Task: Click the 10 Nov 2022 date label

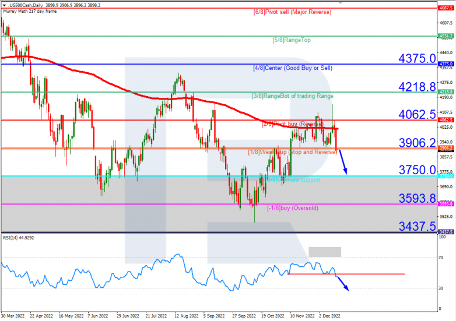Action: tap(303, 316)
